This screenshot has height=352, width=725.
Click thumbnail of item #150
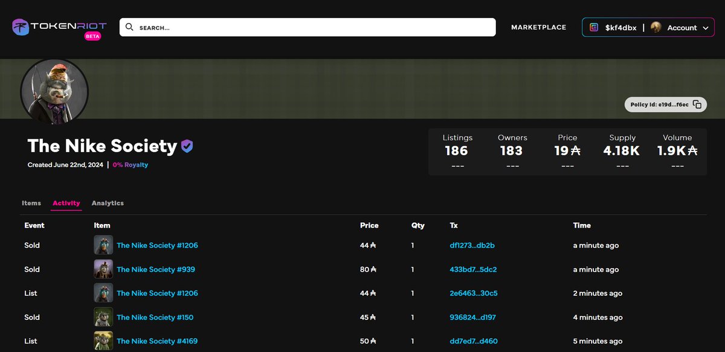point(103,317)
